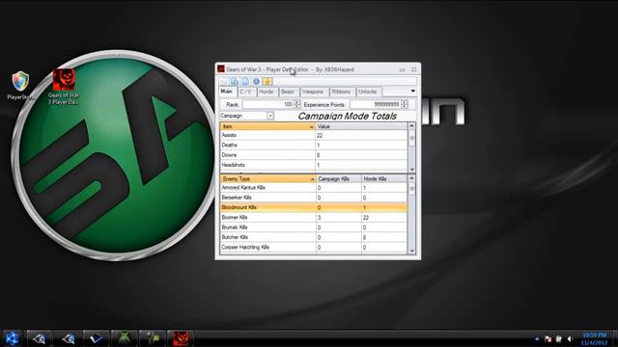
Task: Click the green Xbox X taskbar icon
Action: (125, 338)
